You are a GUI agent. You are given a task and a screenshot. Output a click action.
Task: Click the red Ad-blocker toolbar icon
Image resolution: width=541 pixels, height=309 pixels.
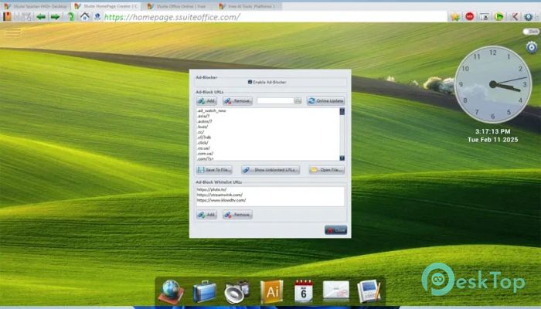(x=470, y=16)
